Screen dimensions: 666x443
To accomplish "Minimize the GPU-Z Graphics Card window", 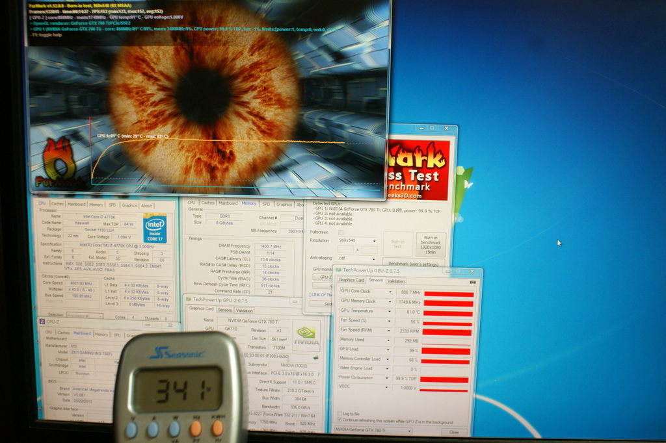I will [295, 301].
